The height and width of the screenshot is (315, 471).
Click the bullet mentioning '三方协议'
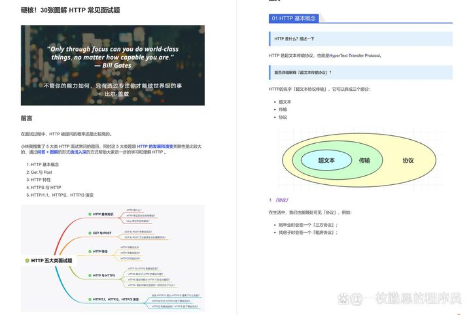pyautogui.click(x=308, y=225)
